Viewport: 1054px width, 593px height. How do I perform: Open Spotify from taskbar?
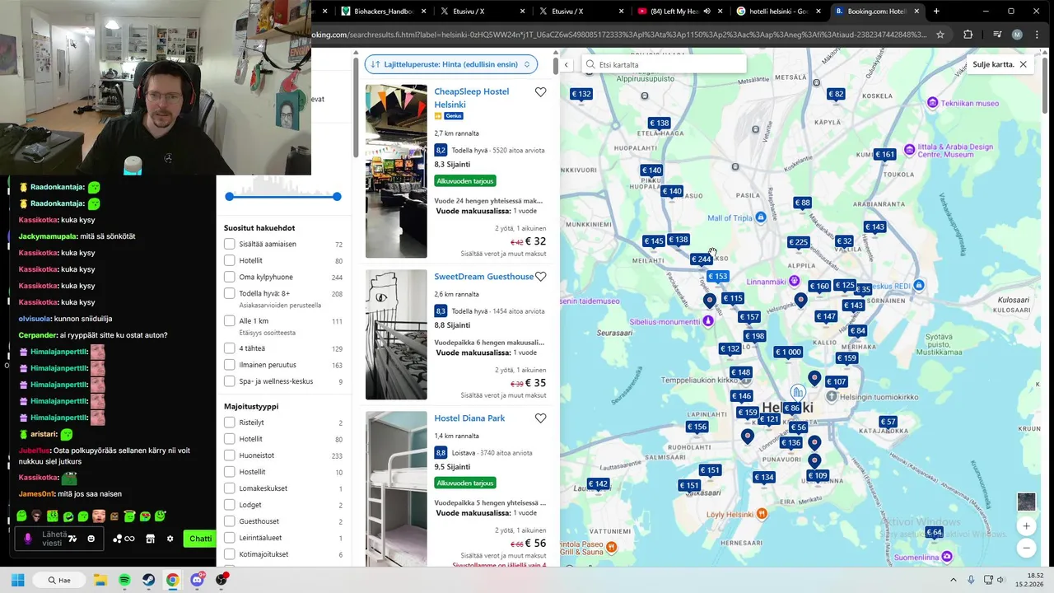tap(124, 580)
